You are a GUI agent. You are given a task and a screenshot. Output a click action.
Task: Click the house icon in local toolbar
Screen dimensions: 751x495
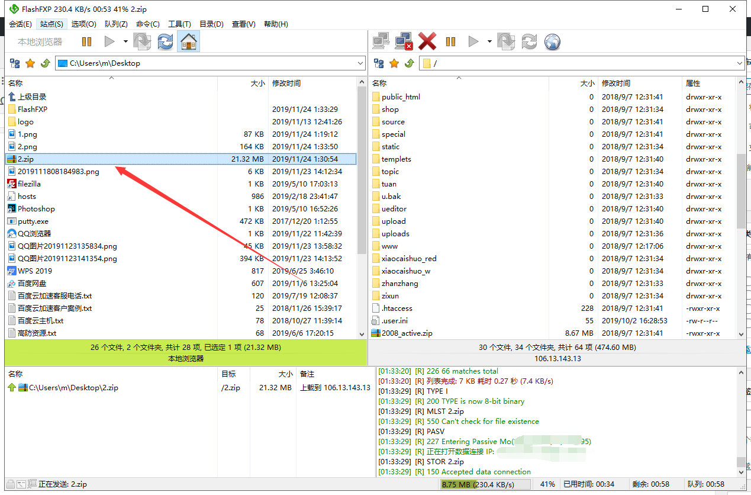tap(188, 41)
